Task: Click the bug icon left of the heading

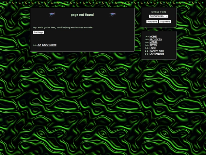Action: click(x=52, y=14)
